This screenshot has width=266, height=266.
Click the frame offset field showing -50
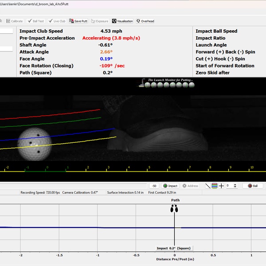click(154, 186)
